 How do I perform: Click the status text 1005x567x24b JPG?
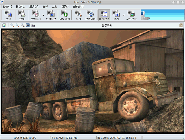pos(25,138)
